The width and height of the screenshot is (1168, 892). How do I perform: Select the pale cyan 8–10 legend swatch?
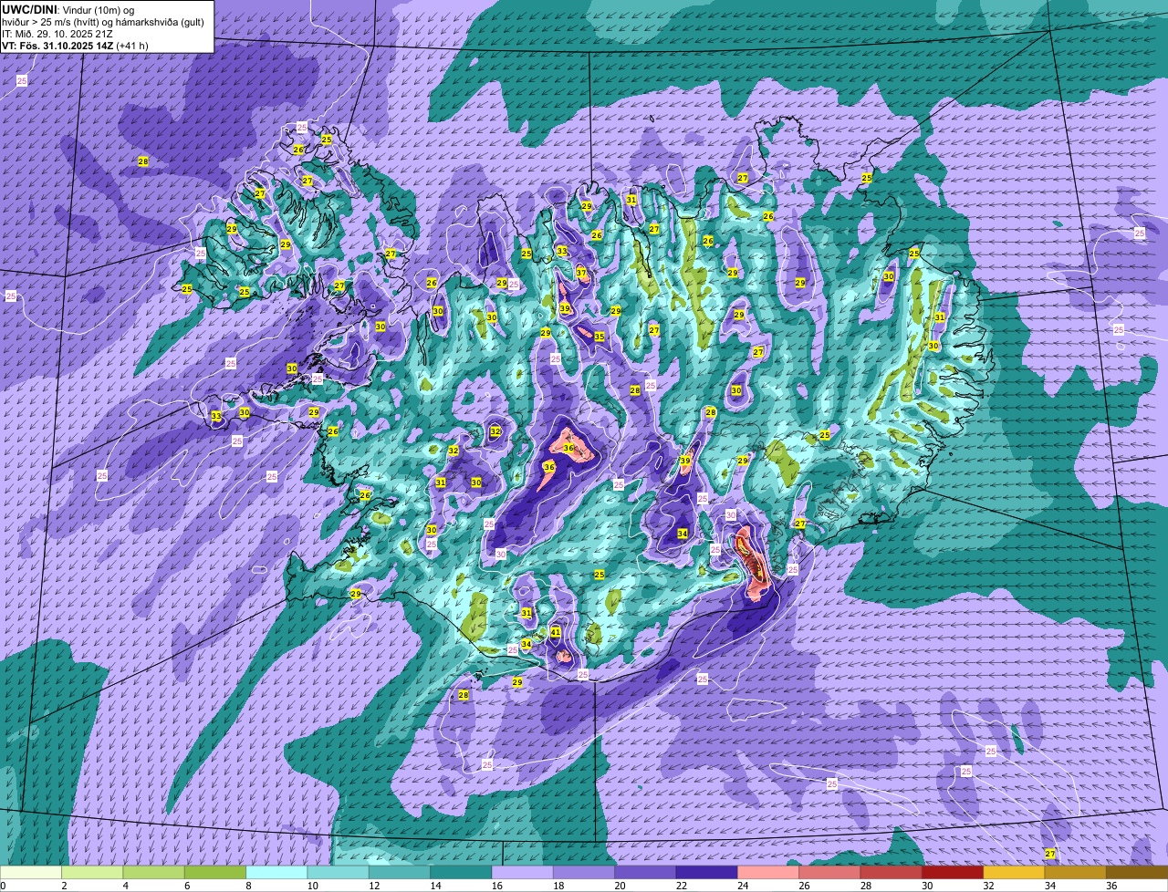[276, 872]
